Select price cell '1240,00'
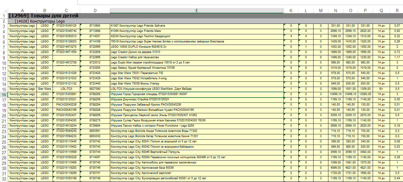 pyautogui.click(x=350, y=57)
